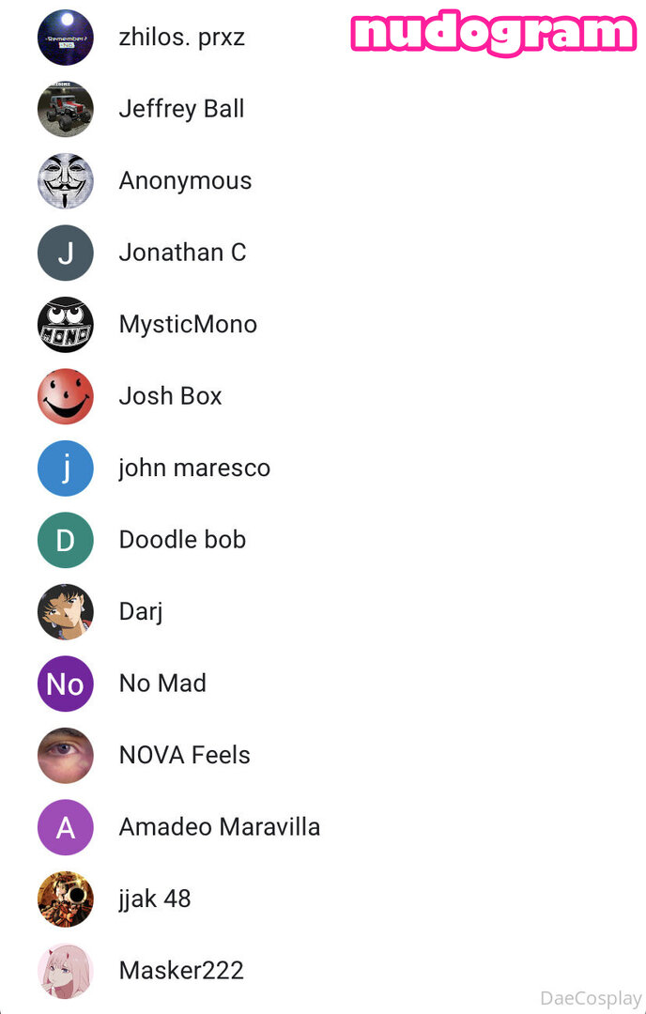Open Darj's anime character avatar
This screenshot has height=1014, width=646.
(66, 611)
